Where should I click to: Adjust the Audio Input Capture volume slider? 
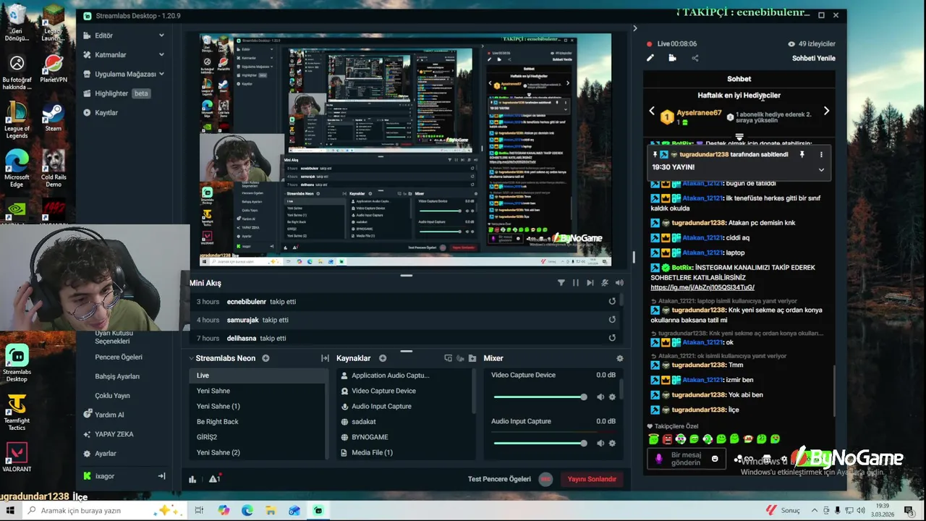540,443
